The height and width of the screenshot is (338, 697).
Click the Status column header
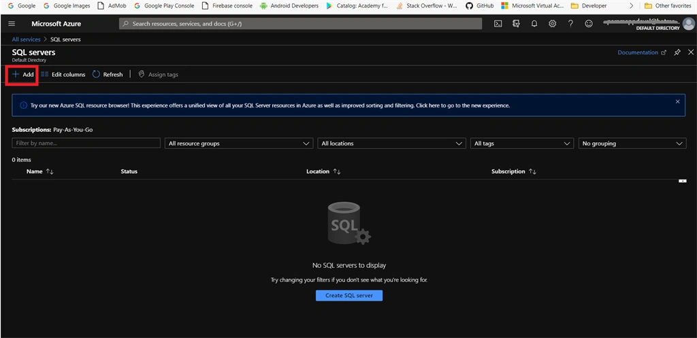pos(129,171)
